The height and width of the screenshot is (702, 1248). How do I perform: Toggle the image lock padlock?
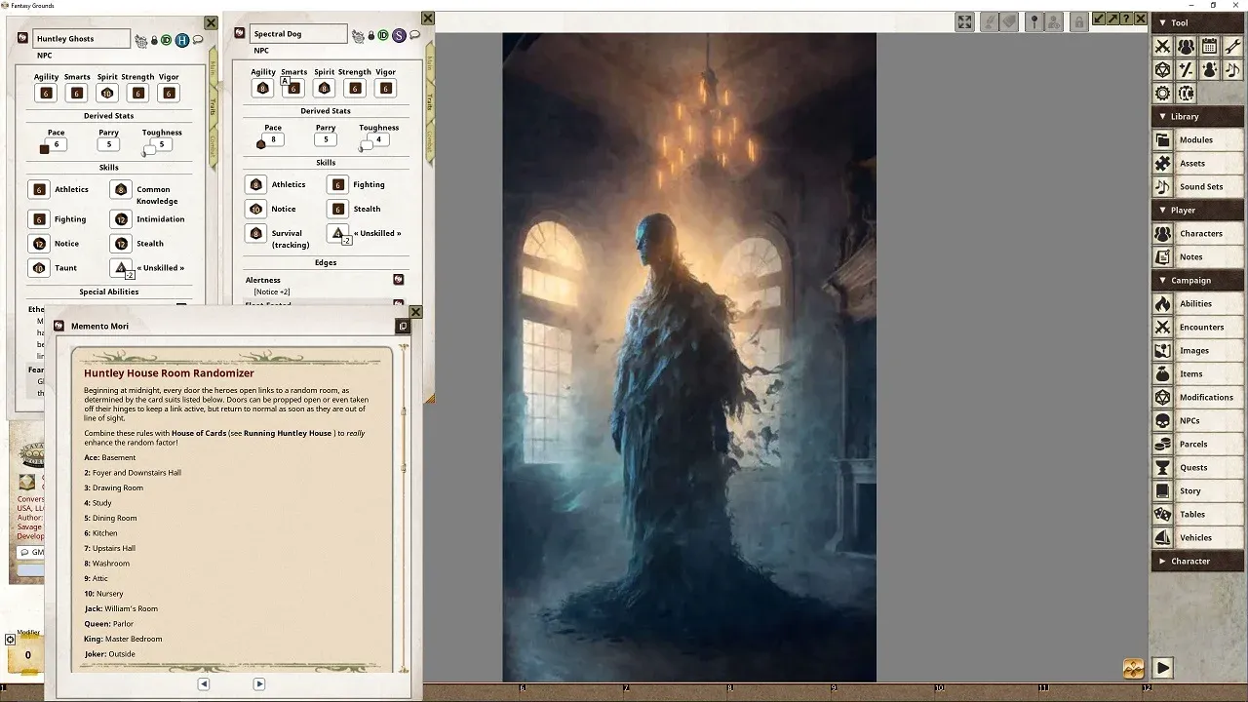(1078, 21)
